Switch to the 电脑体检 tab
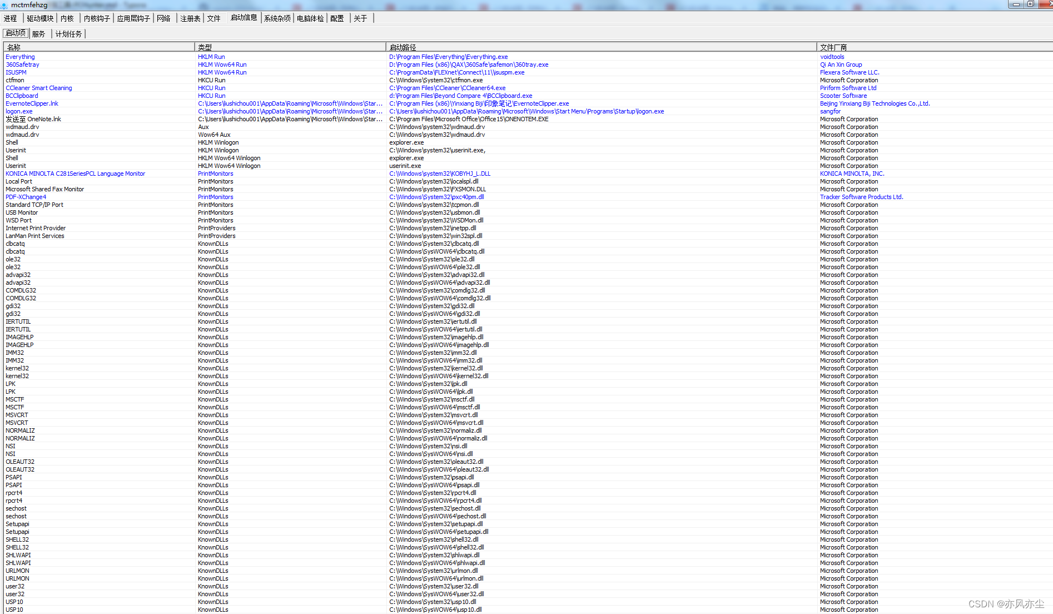Screen dimensions: 1053x614 (310, 18)
